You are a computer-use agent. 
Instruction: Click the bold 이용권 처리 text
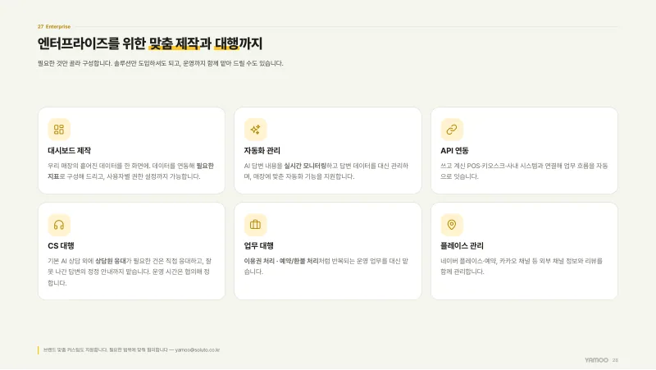(259, 261)
